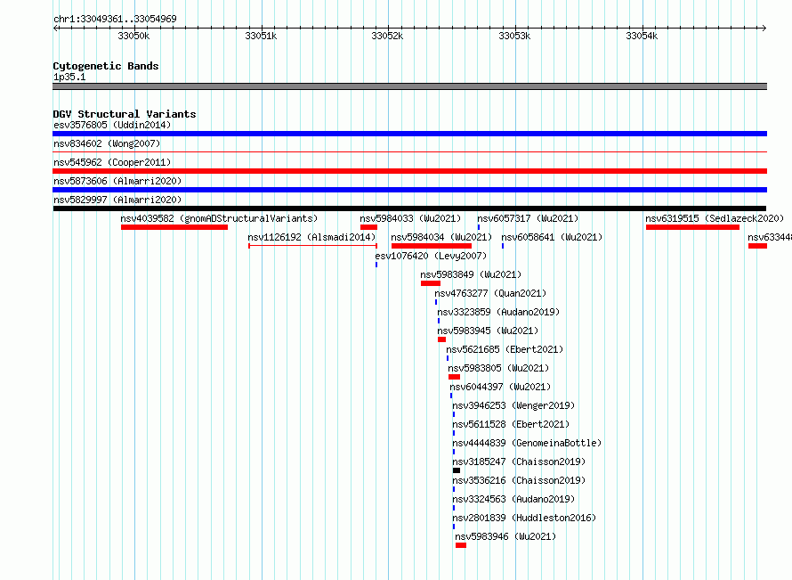This screenshot has height=580, width=792.
Task: Click nsv5983849 (Wu2021) label
Action: 471,274
